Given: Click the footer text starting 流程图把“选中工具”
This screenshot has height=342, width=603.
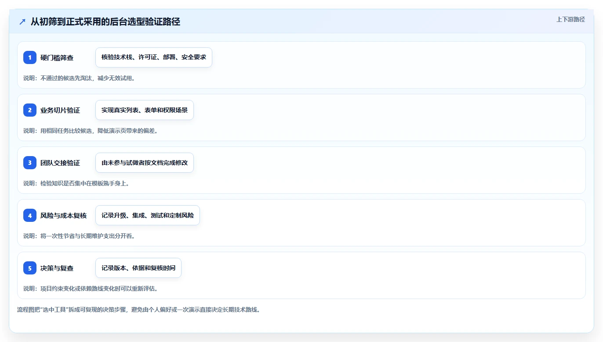Looking at the screenshot, I should click(x=138, y=310).
